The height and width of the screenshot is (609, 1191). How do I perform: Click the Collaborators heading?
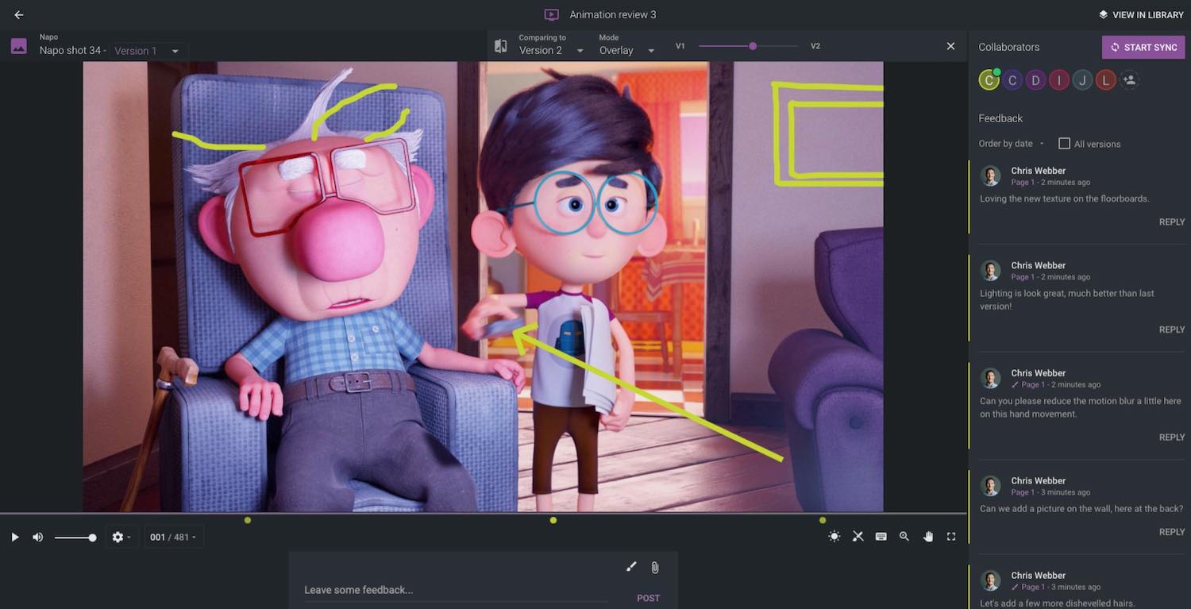click(1008, 47)
